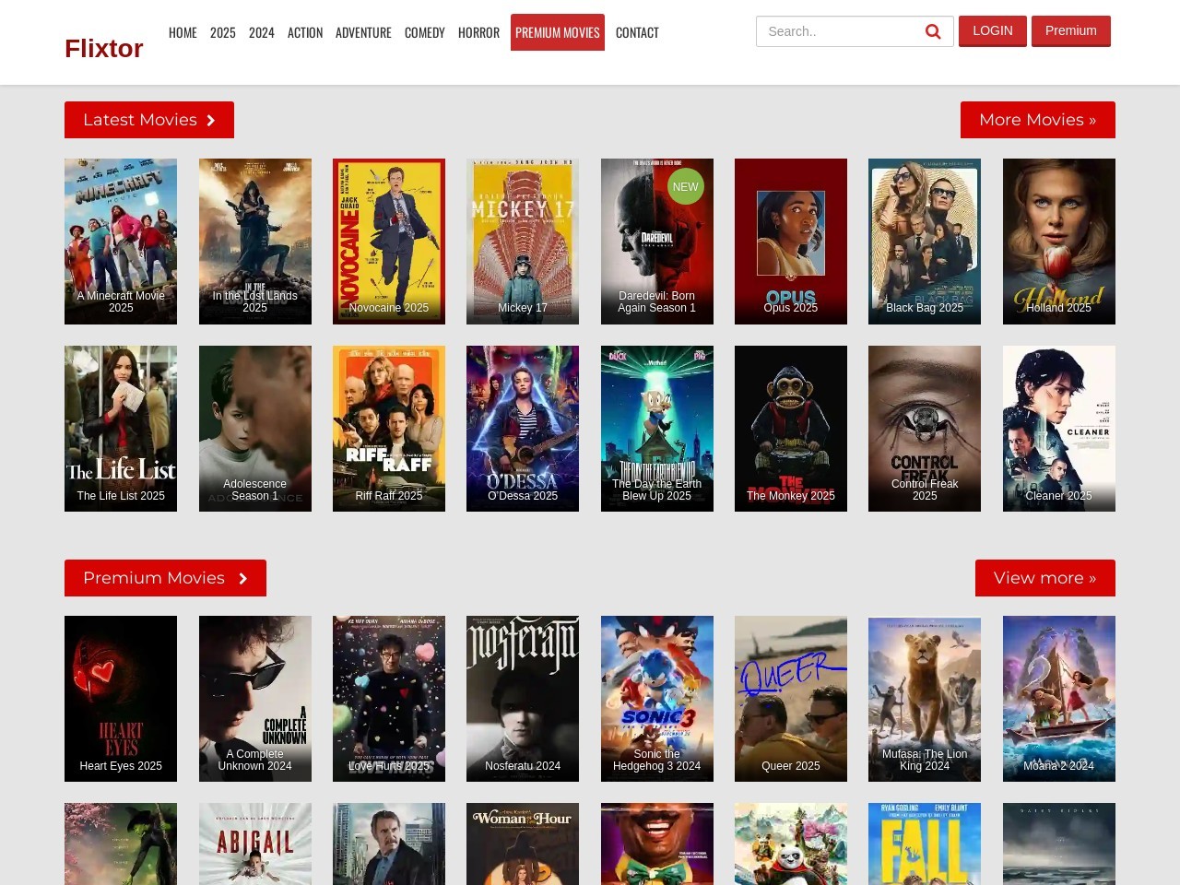Viewport: 1180px width, 885px height.
Task: Go to ACTION category
Action: [305, 32]
